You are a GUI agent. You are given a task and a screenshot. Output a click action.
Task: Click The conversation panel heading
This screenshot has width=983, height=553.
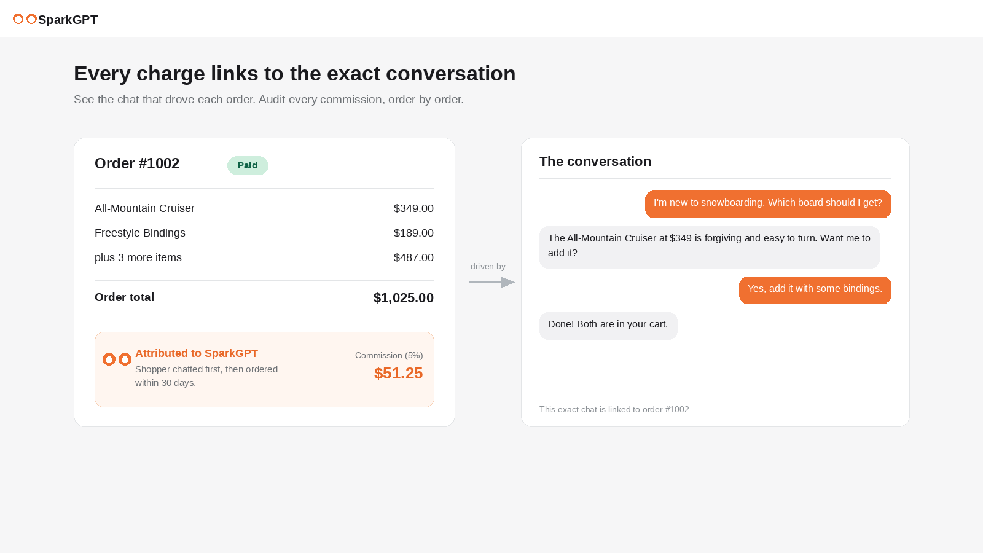coord(595,162)
